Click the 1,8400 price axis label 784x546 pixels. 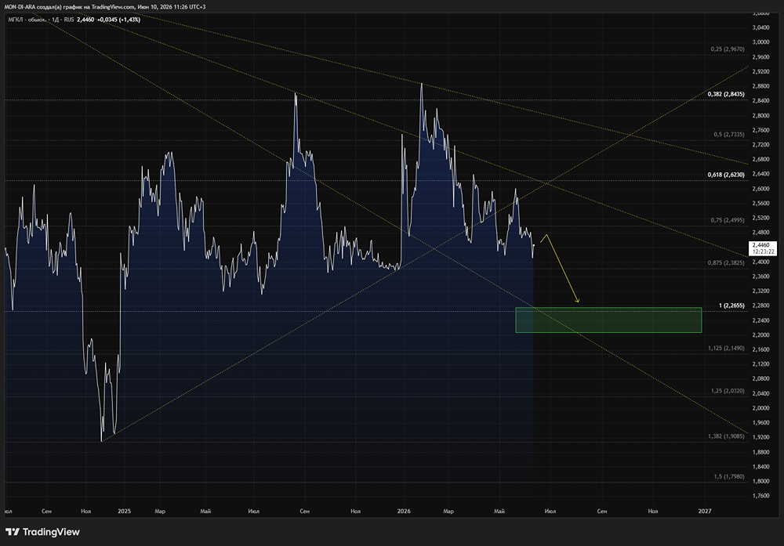click(x=760, y=467)
